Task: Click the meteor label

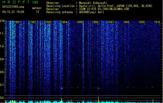Action: (37, 8)
